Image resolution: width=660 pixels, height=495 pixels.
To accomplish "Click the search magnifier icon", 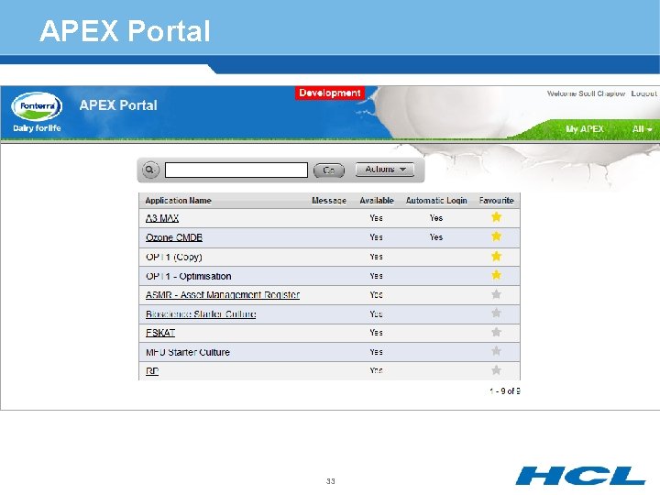I will pos(150,170).
